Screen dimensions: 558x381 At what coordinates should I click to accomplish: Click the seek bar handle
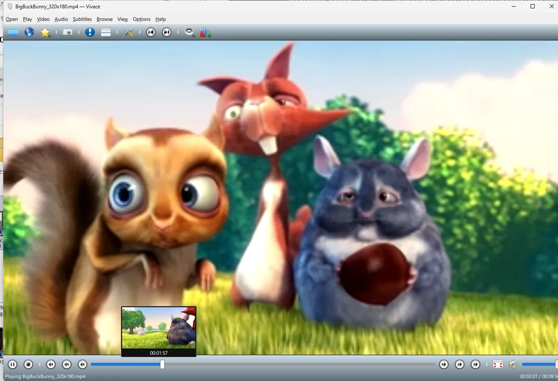point(162,364)
